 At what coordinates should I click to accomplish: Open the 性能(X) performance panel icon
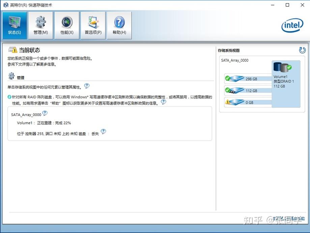66,25
